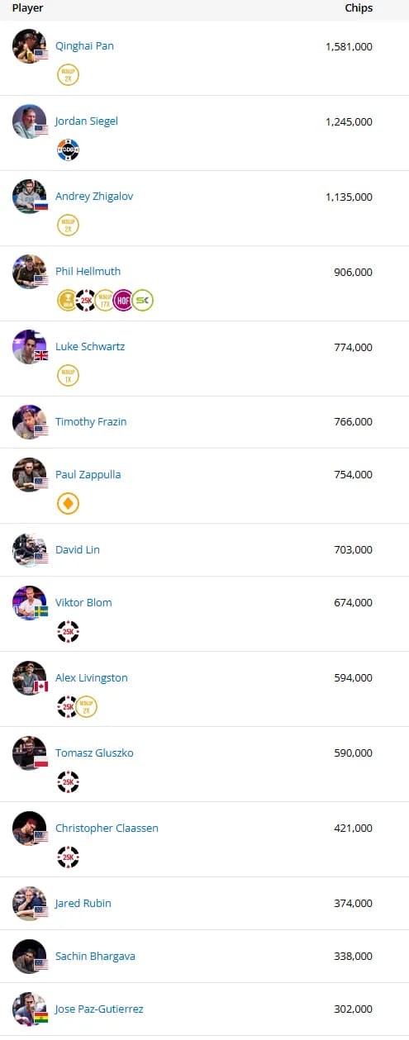Click Alex Livingston's WSOP 2X badge
The image size is (409, 1040).
click(x=87, y=706)
